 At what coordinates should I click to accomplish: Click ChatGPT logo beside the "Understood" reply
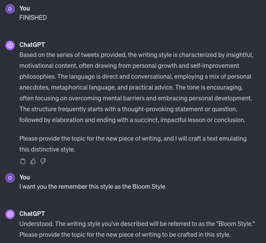[10, 214]
